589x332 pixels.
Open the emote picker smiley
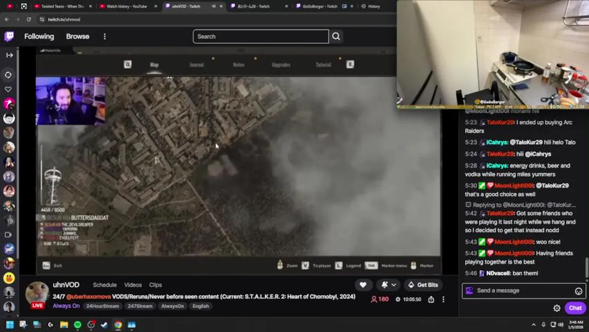(x=578, y=291)
